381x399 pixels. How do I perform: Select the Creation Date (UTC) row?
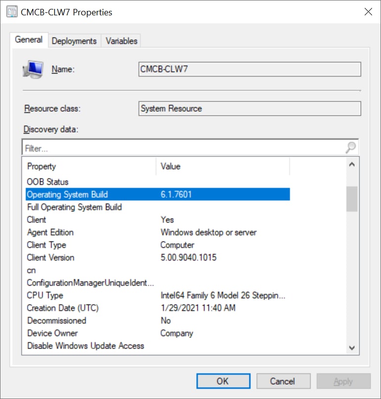point(158,308)
